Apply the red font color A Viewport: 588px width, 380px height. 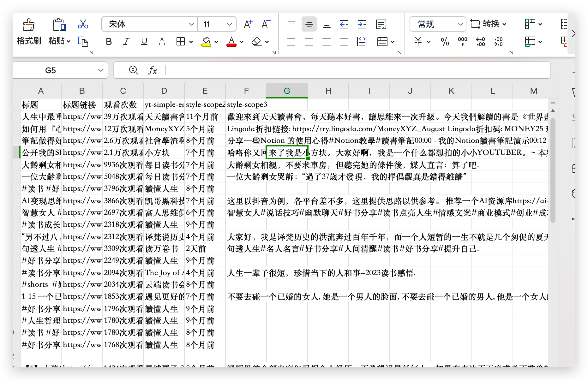(231, 42)
